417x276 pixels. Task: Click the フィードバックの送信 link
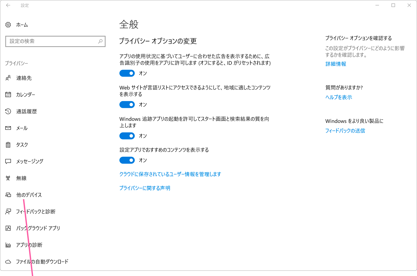pyautogui.click(x=345, y=131)
